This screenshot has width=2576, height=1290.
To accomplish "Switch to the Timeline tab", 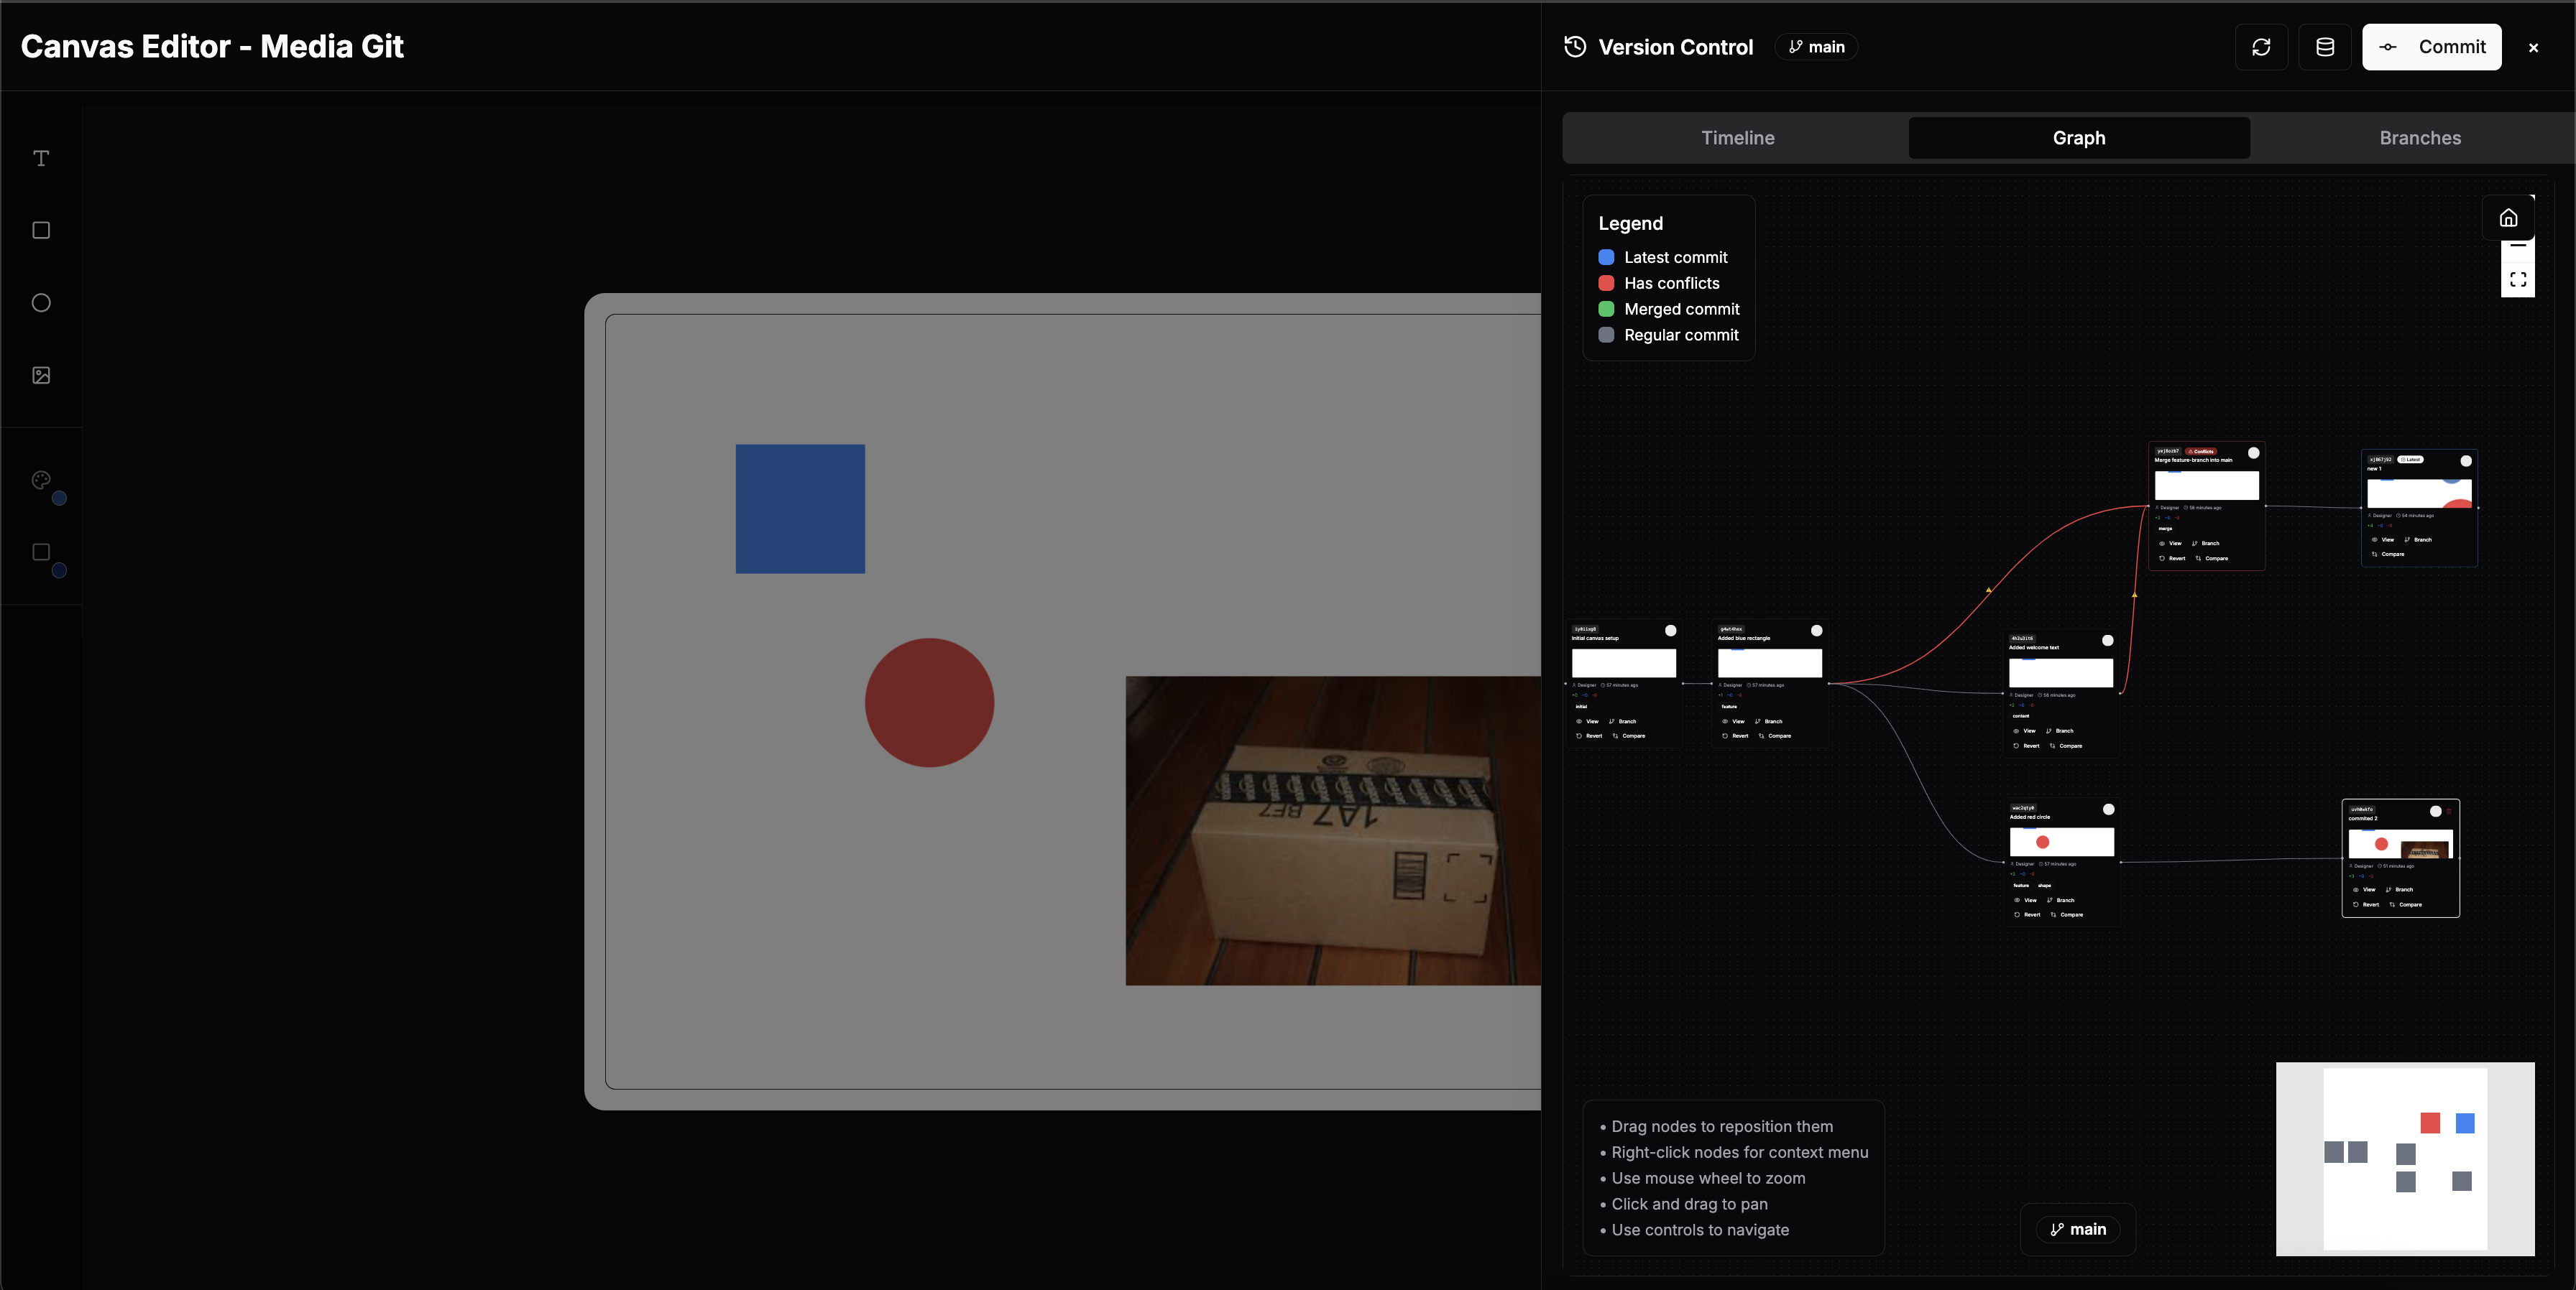I will pos(1737,138).
